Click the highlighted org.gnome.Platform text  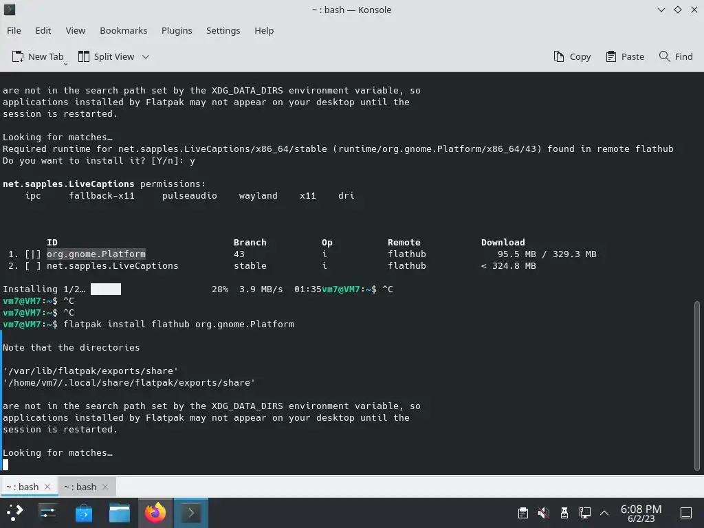(96, 254)
